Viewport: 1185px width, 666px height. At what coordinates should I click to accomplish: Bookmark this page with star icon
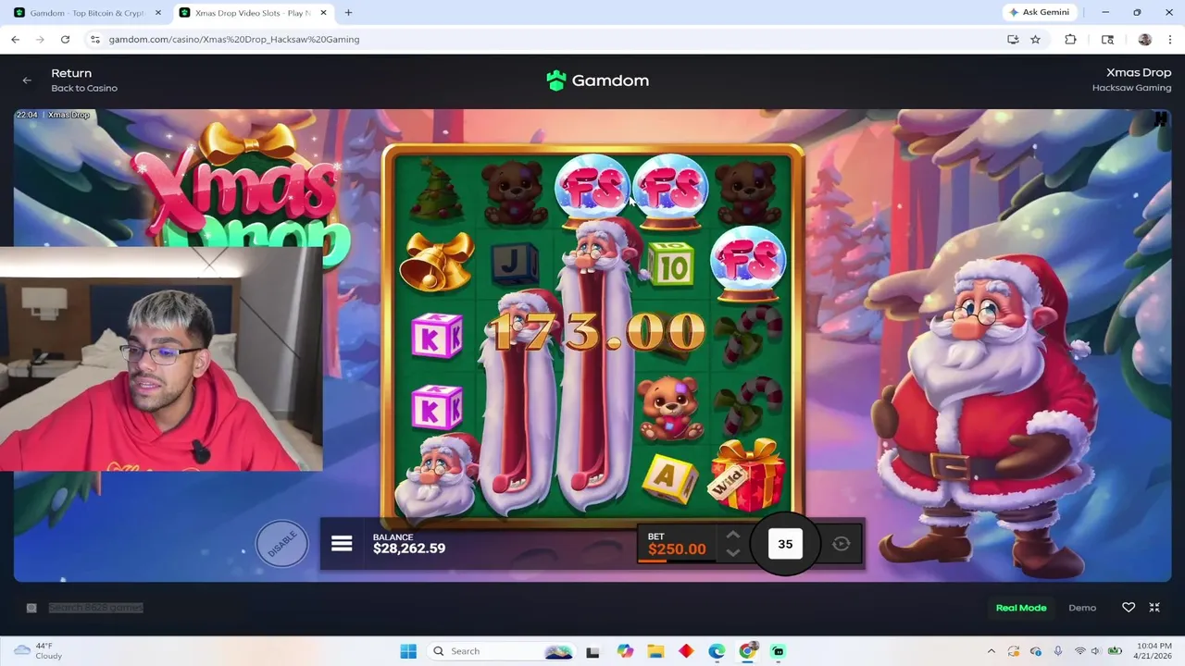coord(1035,39)
